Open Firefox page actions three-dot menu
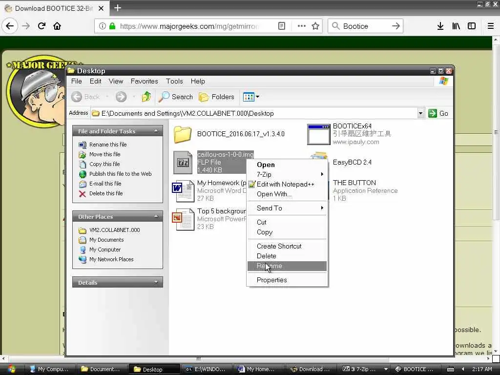Image resolution: width=500 pixels, height=375 pixels. coord(301,26)
